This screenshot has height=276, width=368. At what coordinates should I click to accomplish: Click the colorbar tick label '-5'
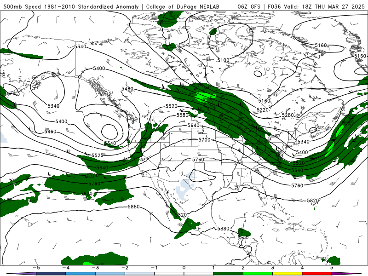click(x=36, y=268)
